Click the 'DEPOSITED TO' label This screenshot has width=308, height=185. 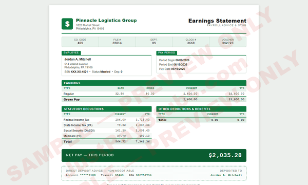coord(231,171)
